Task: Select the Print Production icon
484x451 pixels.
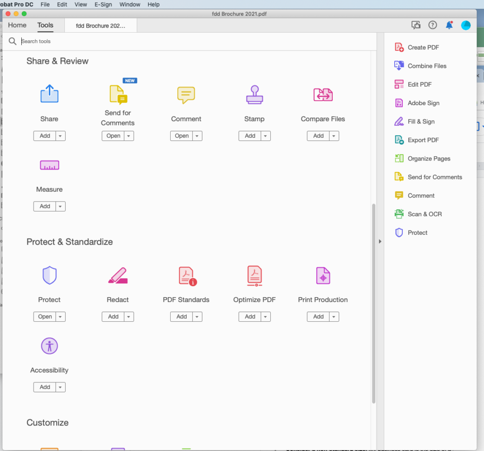Action: [x=323, y=275]
